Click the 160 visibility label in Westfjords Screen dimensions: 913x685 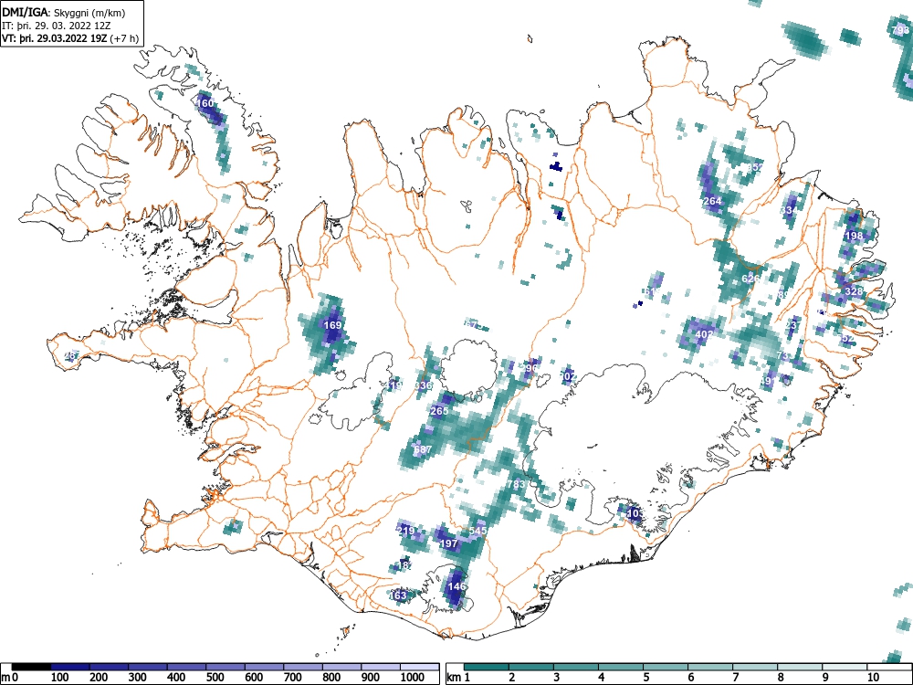coord(205,103)
